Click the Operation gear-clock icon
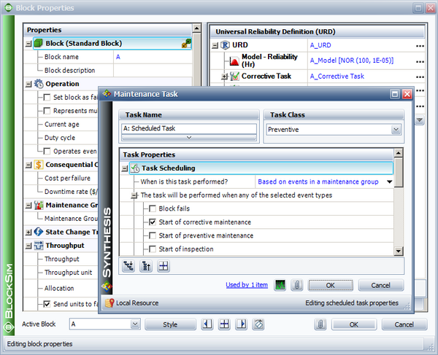The height and width of the screenshot is (355, 438). [39, 84]
